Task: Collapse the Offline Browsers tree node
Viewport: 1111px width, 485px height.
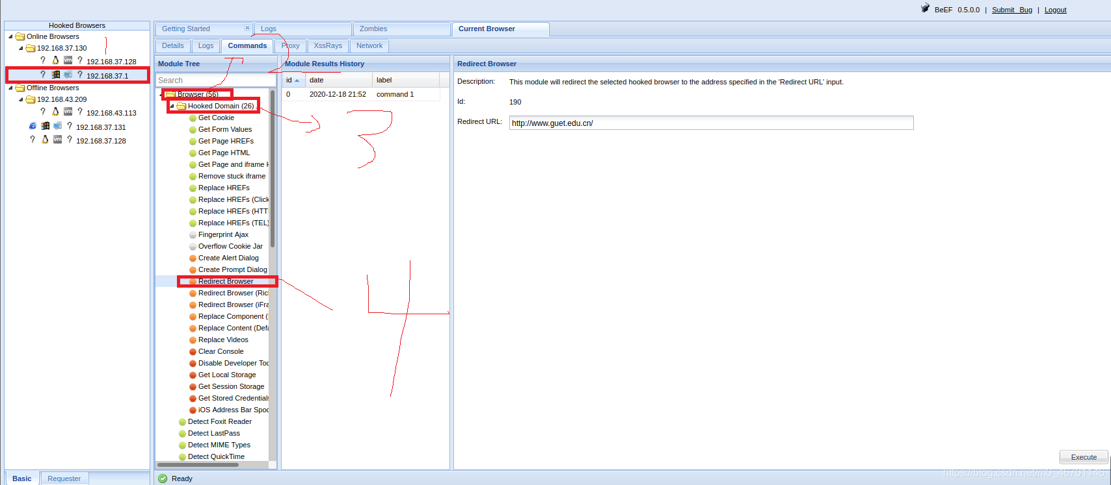Action: [10, 88]
